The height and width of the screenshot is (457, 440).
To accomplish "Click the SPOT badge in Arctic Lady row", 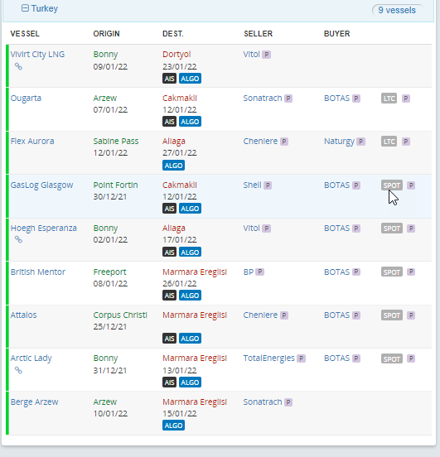I will (392, 358).
